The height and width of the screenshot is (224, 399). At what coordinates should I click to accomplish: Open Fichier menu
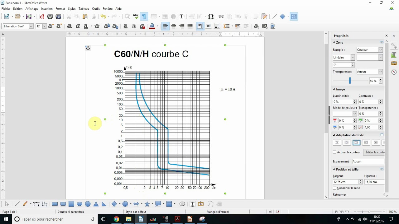point(6,9)
